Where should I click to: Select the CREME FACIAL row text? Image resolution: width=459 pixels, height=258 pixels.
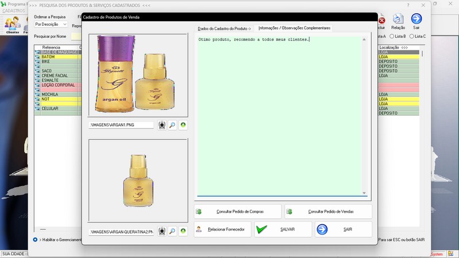pos(55,76)
